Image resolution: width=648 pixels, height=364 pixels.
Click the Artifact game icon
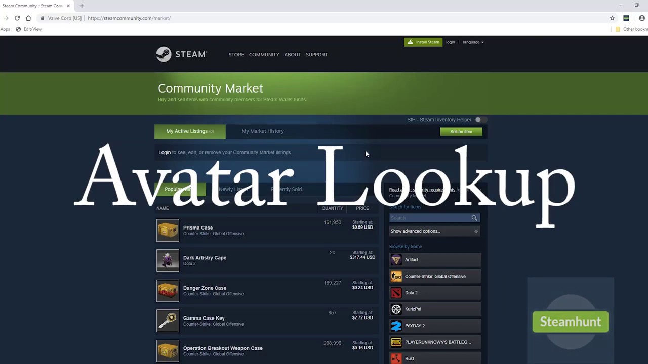pyautogui.click(x=396, y=260)
